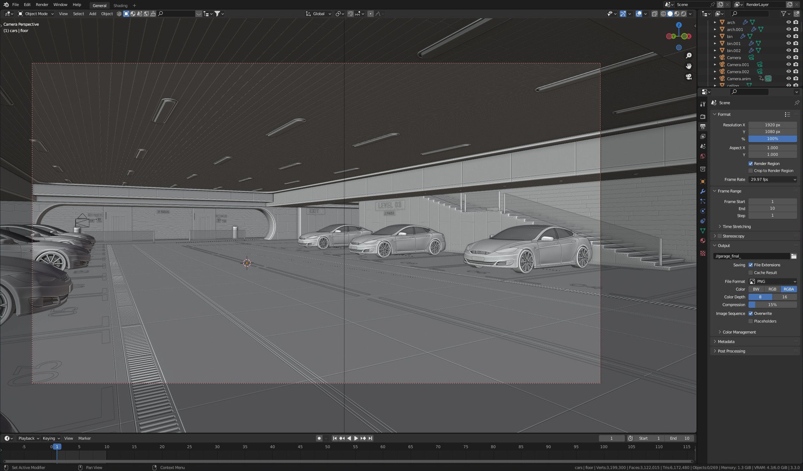
Task: Switch to the Shading workspace tab
Action: point(120,5)
